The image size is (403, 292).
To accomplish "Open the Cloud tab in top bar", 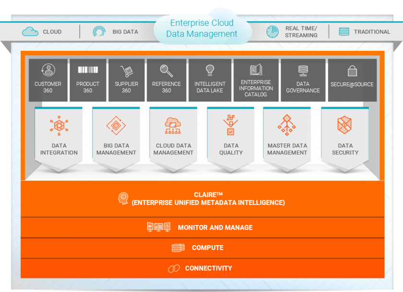I will [42, 32].
